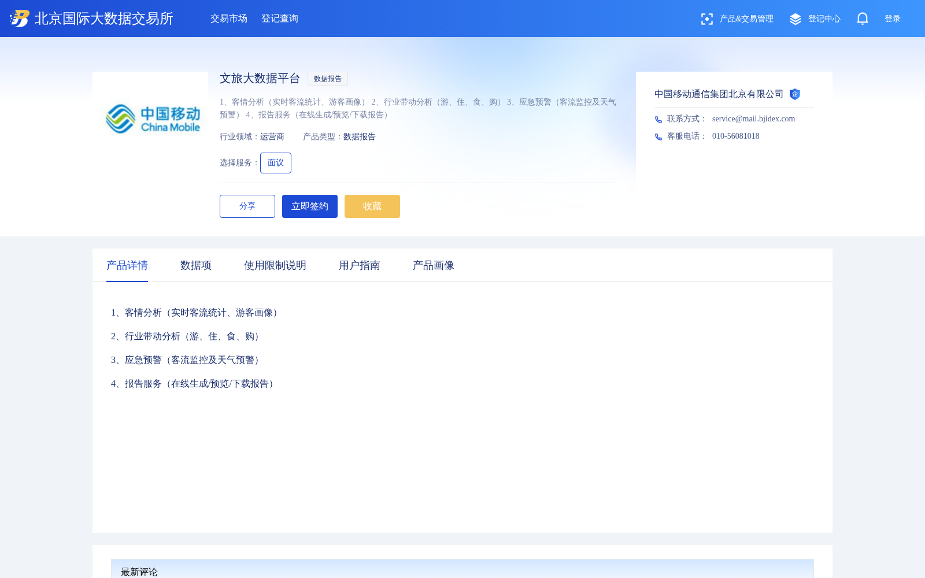
Task: Switch to the 数据项 tab
Action: tap(196, 265)
